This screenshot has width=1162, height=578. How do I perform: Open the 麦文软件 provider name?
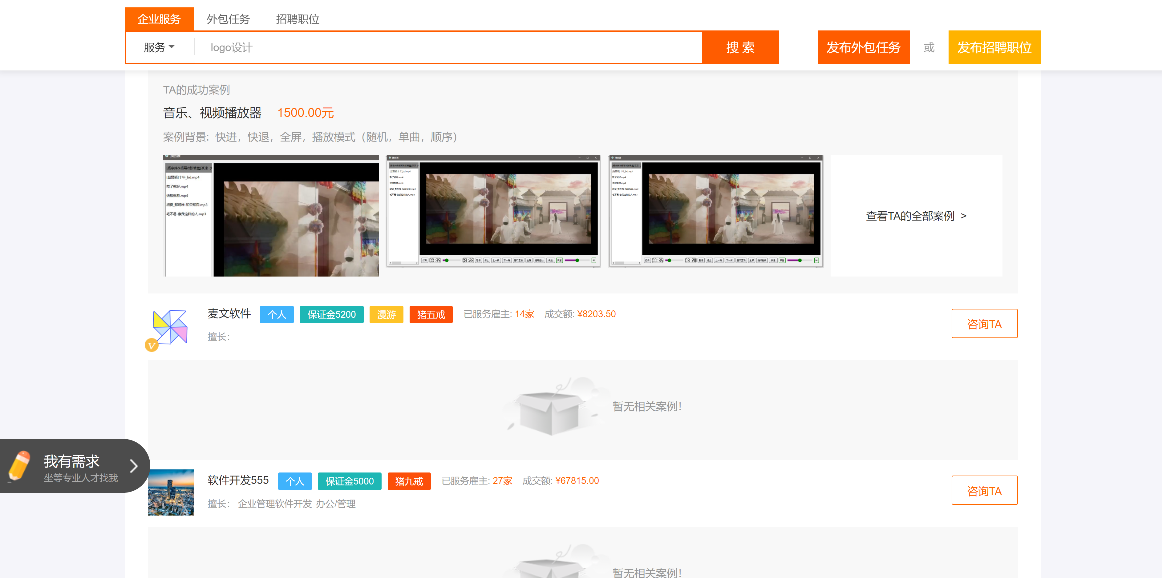pos(229,313)
